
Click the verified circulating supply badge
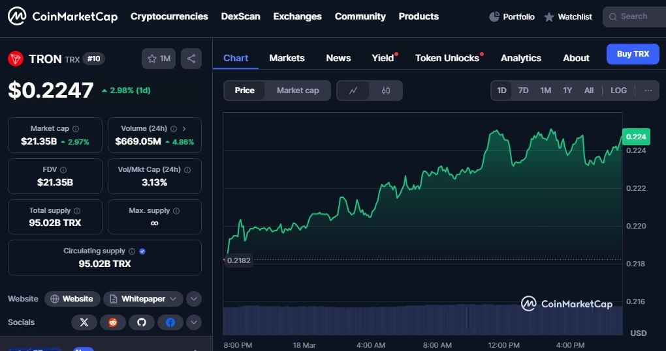(x=142, y=251)
